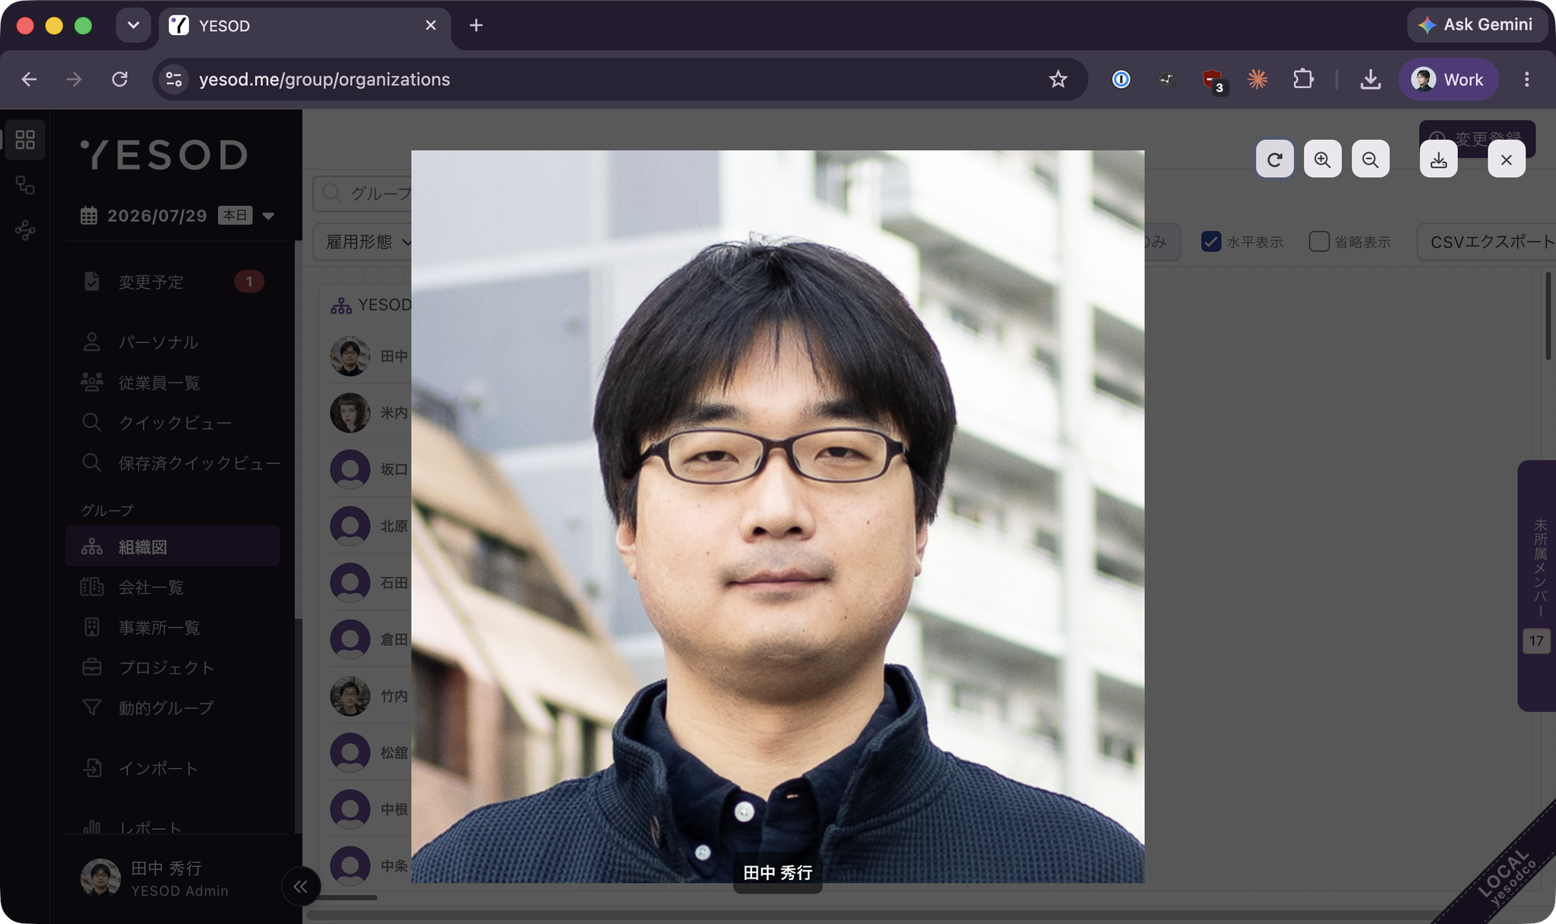Click the address bar URL
This screenshot has width=1556, height=924.
click(324, 79)
